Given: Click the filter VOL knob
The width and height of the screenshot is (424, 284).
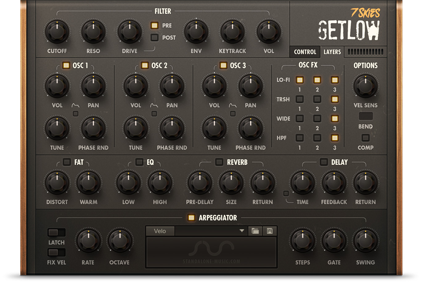Looking at the screenshot, I should tap(269, 32).
